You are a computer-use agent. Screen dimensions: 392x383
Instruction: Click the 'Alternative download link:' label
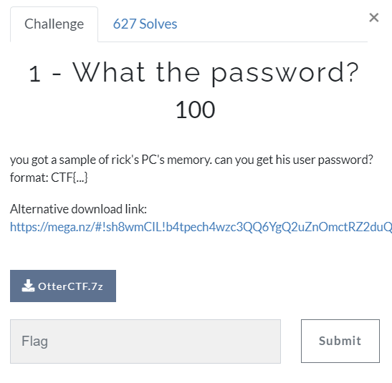pos(78,209)
